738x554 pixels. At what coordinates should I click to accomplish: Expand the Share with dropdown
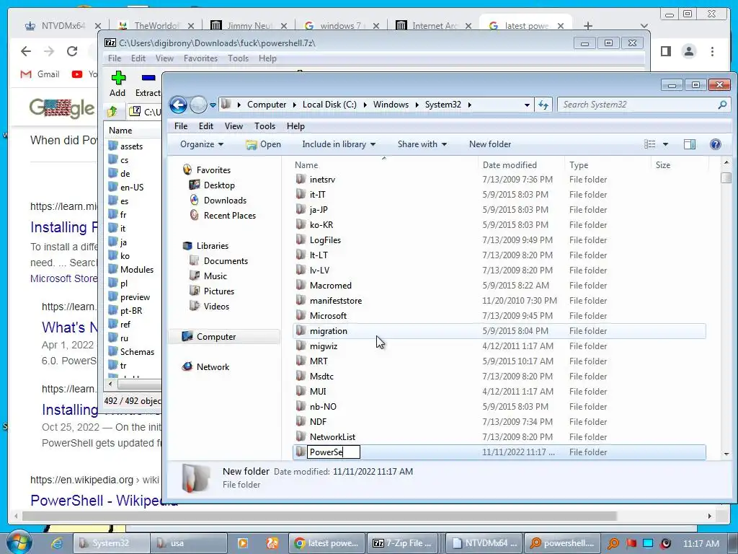[x=422, y=144]
